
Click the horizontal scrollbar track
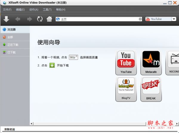coord(89,124)
